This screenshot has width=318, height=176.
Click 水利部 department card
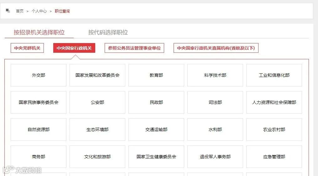(x=215, y=130)
